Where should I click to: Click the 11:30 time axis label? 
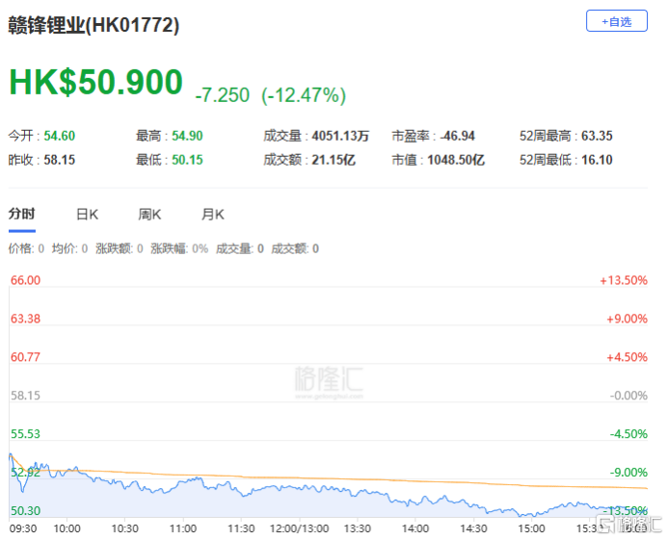pos(240,528)
